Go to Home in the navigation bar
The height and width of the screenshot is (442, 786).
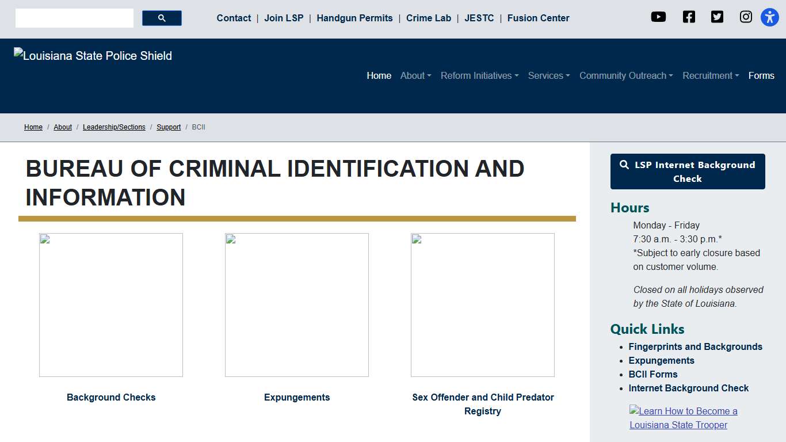click(x=379, y=76)
